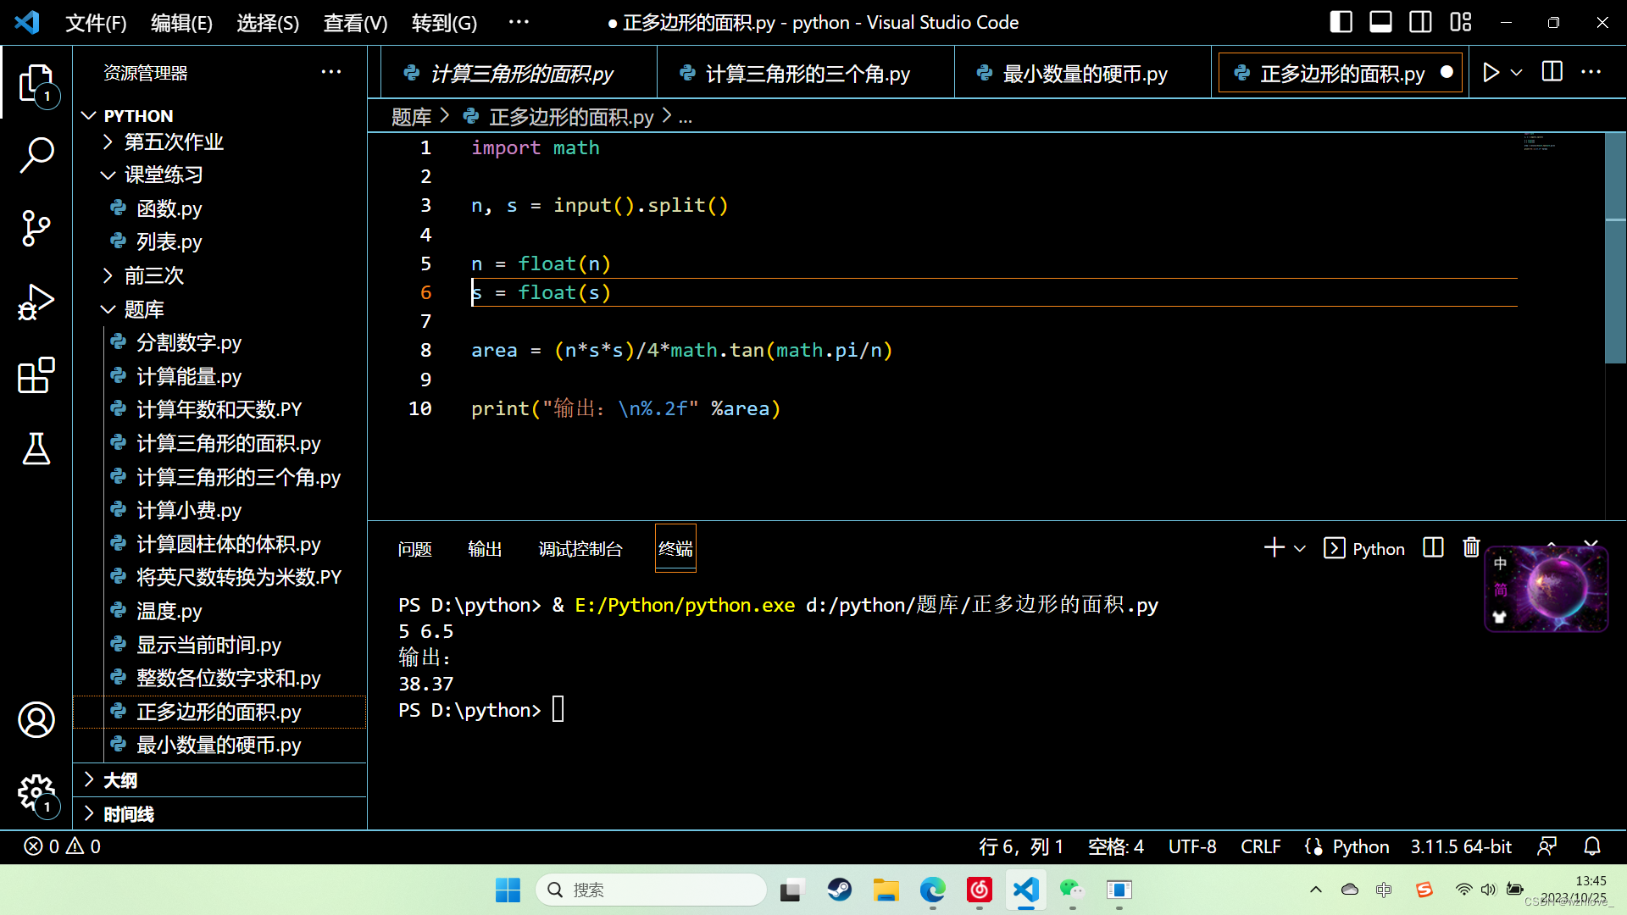Viewport: 1627px width, 915px height.
Task: Change file encoding UTF-8
Action: [1192, 846]
